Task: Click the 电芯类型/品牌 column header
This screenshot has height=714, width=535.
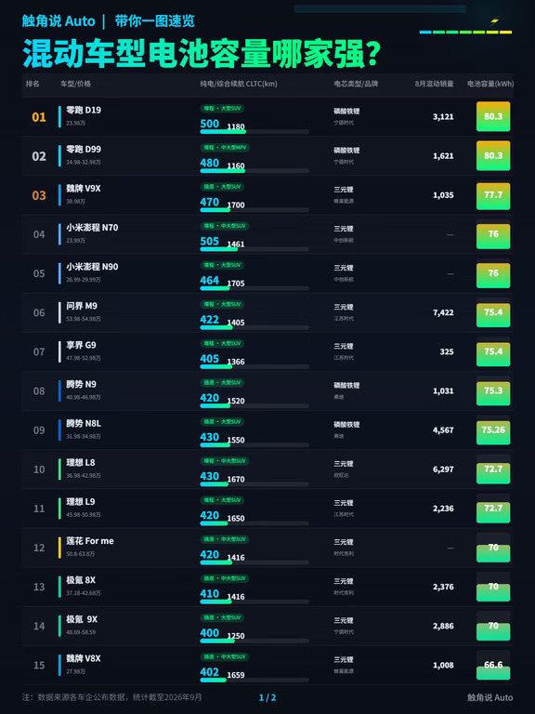Action: tap(356, 84)
